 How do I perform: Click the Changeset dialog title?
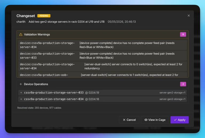(26, 16)
